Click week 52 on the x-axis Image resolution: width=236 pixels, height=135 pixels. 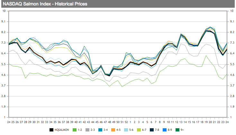coord(126,122)
